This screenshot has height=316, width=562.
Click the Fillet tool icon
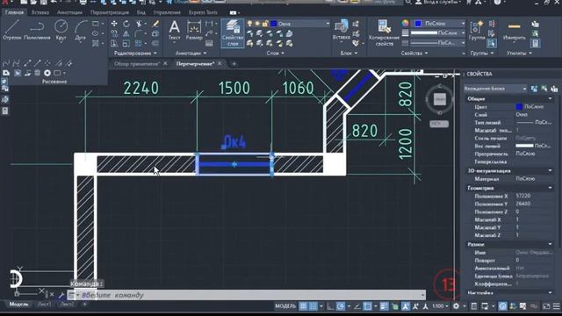pos(139,33)
